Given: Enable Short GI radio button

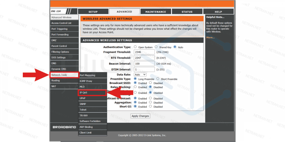Looking at the screenshot, I should tap(135, 106).
